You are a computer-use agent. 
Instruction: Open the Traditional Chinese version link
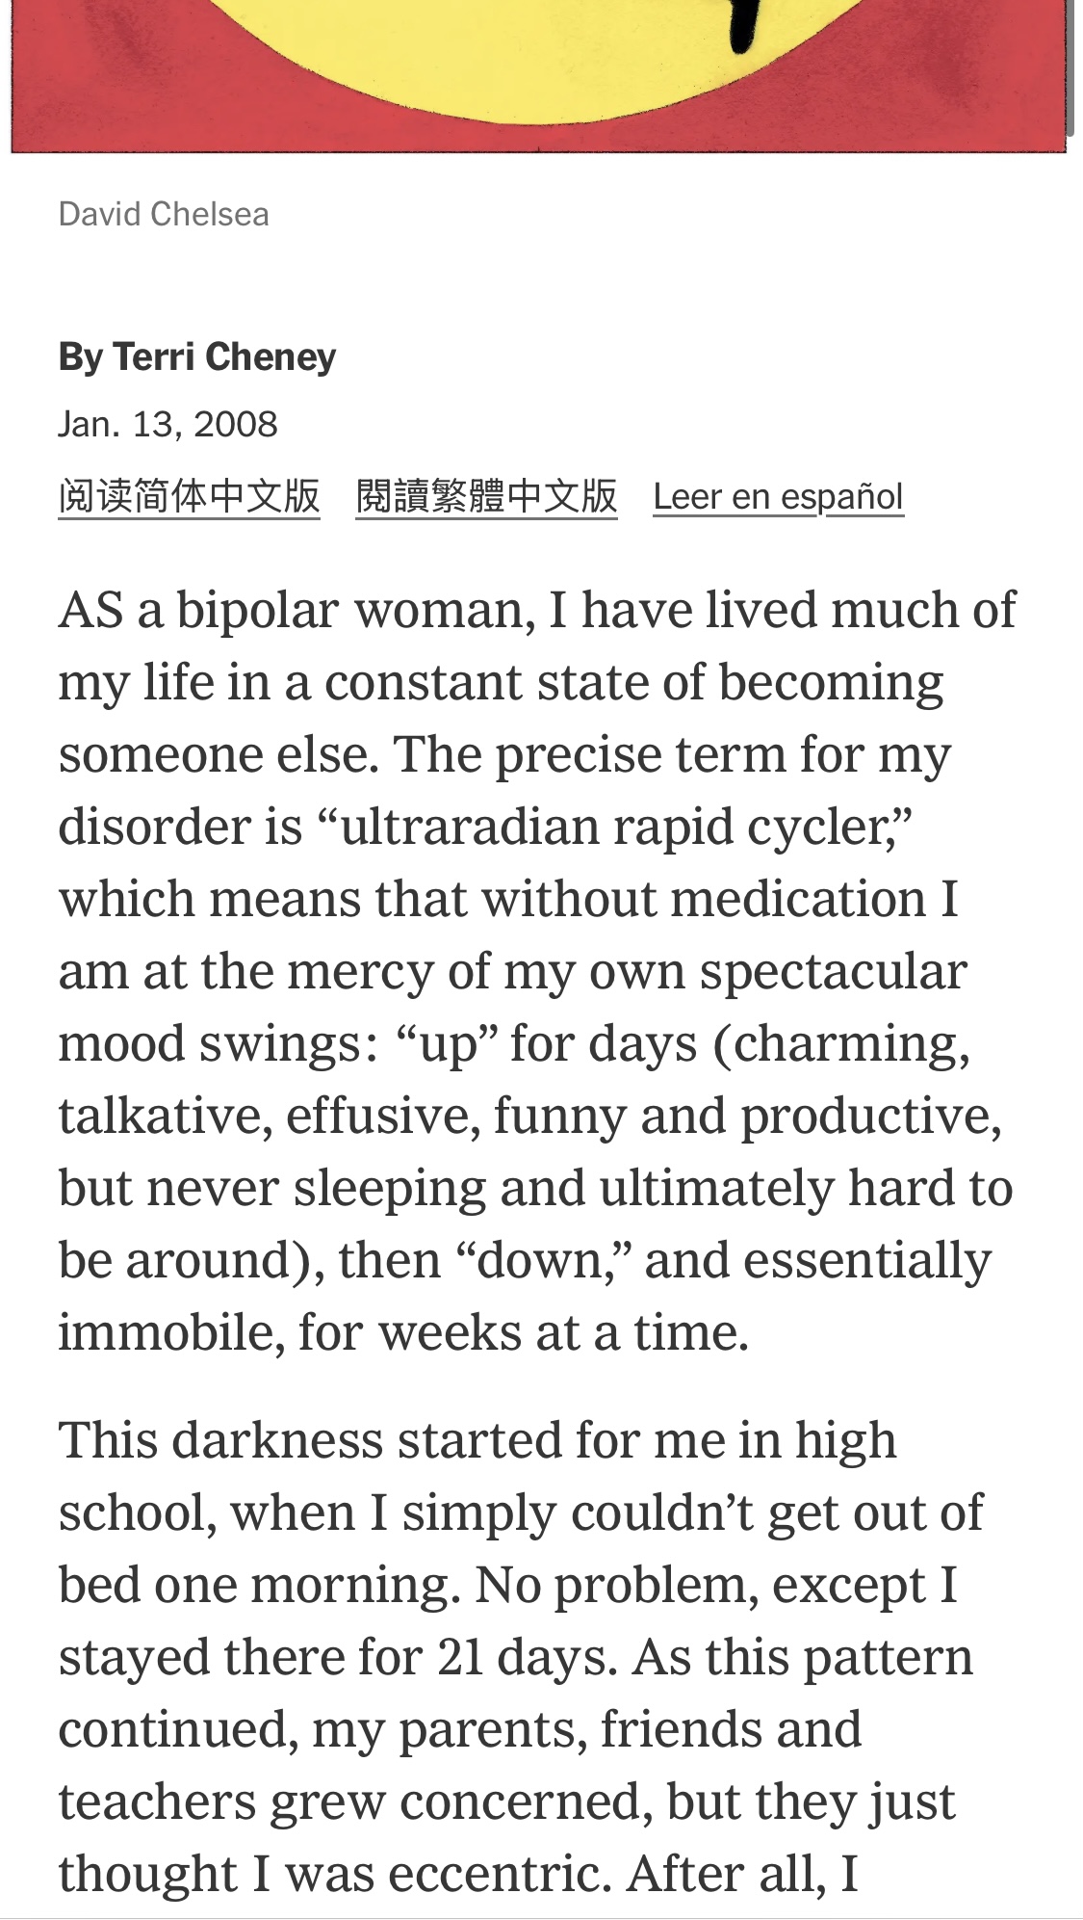coord(486,496)
